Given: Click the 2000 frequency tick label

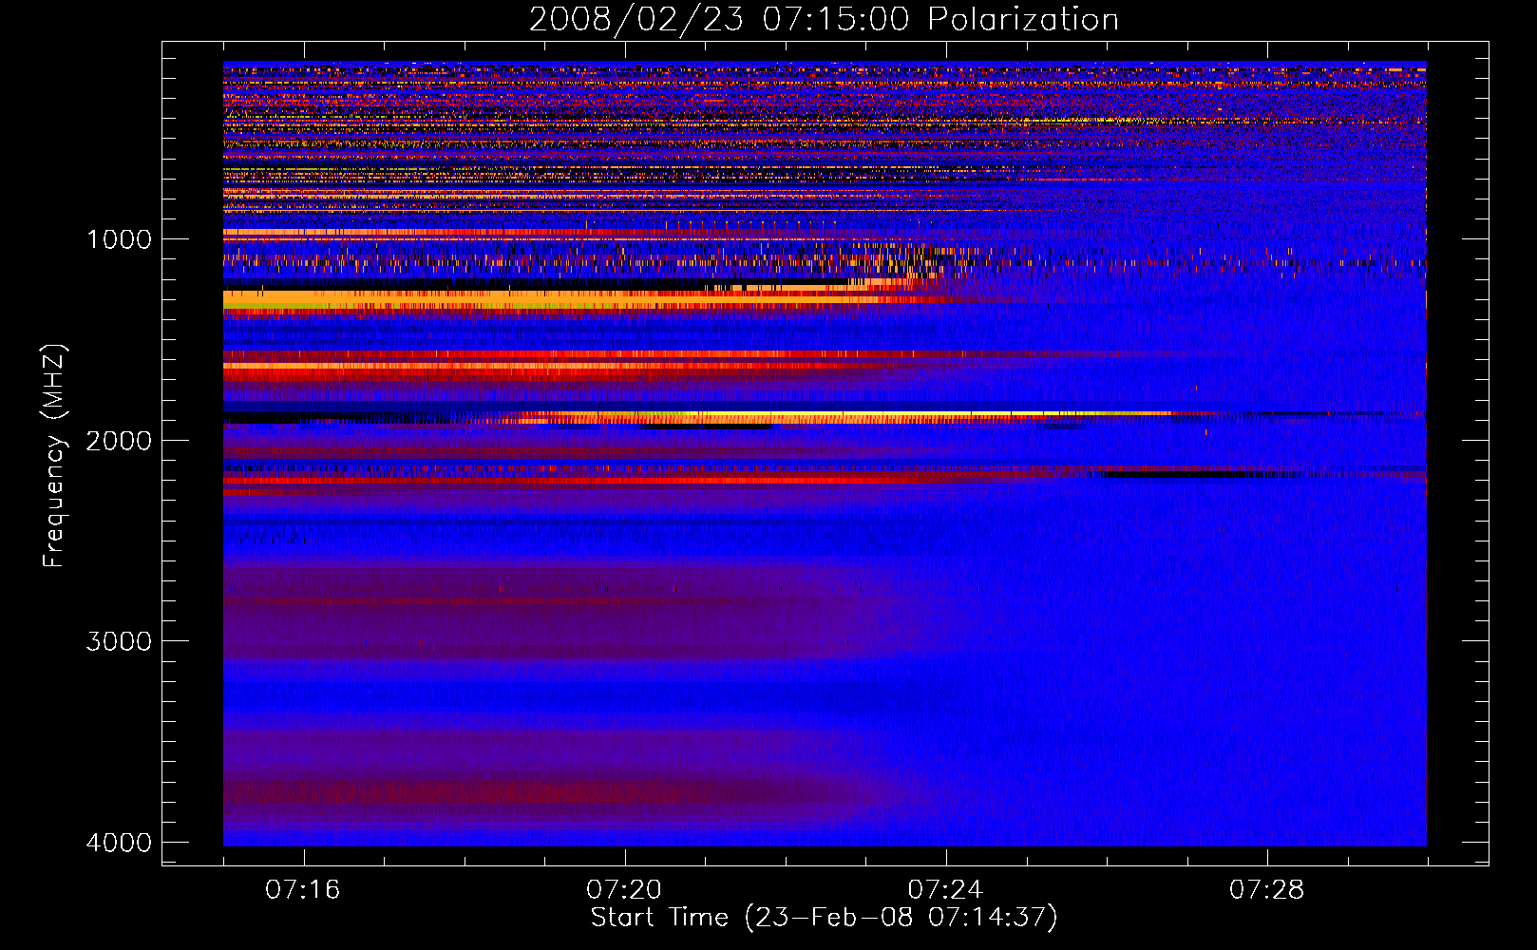Looking at the screenshot, I should point(119,441).
